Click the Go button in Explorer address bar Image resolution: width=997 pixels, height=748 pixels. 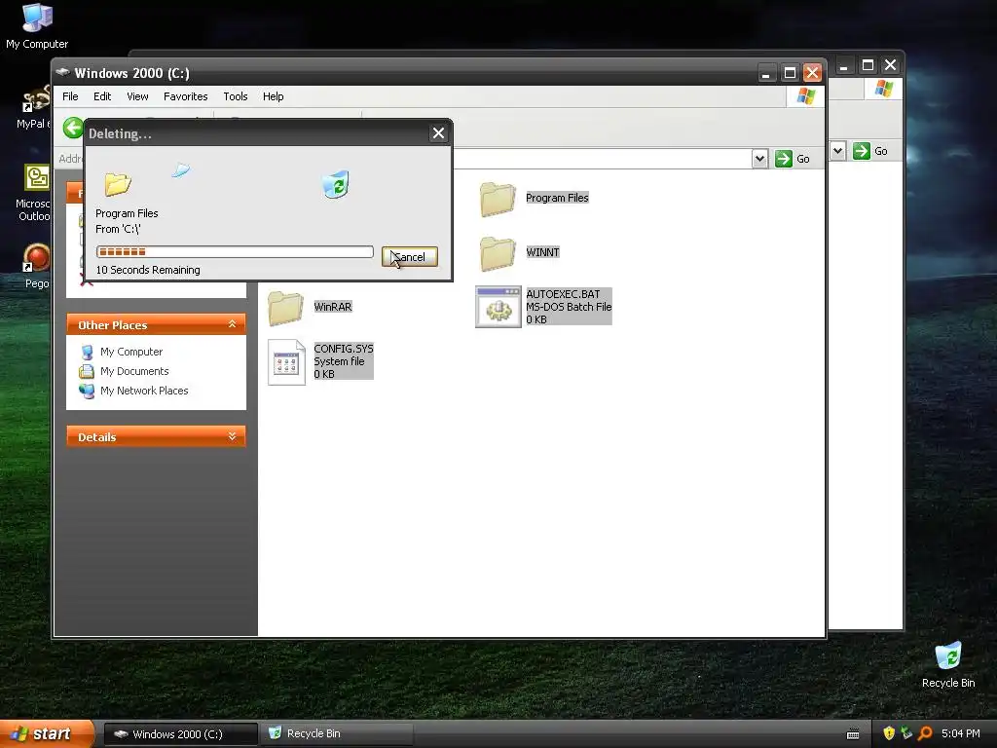[793, 159]
